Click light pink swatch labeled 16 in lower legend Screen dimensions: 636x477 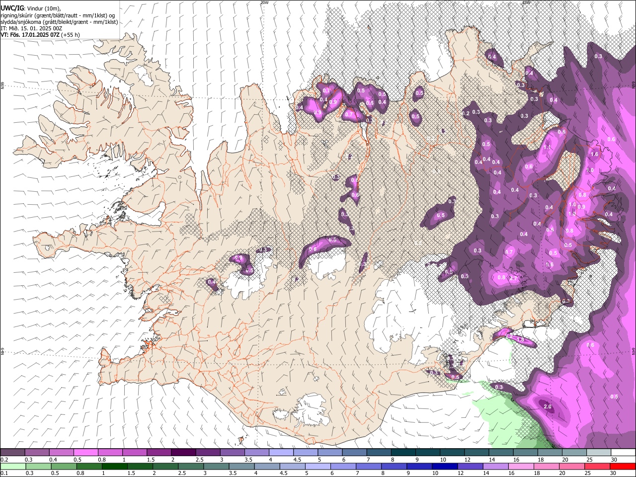pyautogui.click(x=521, y=466)
